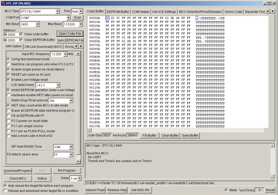The height and width of the screenshot is (195, 278).
Task: Toggle Clear EEPROM buffer checkbox
Action: coord(21,39)
